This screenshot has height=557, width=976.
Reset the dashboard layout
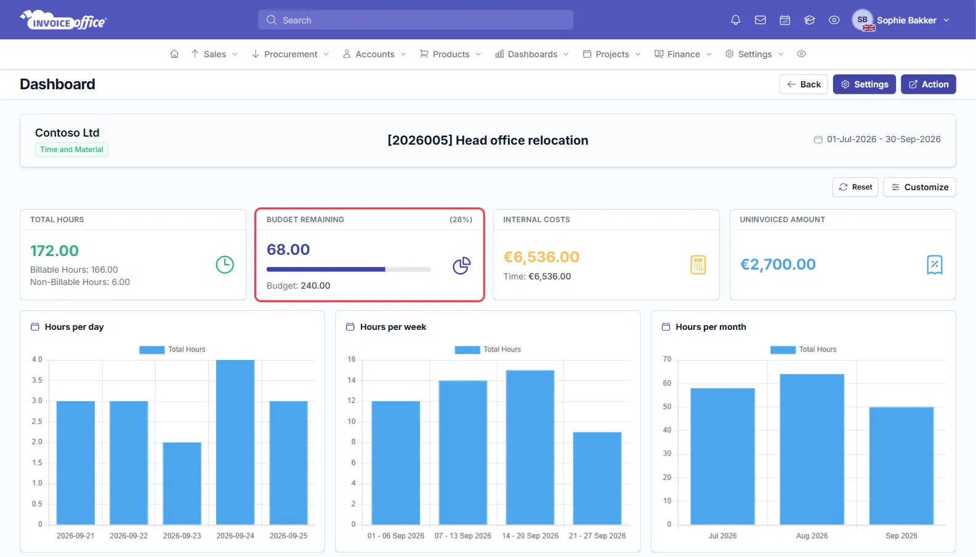tap(855, 187)
